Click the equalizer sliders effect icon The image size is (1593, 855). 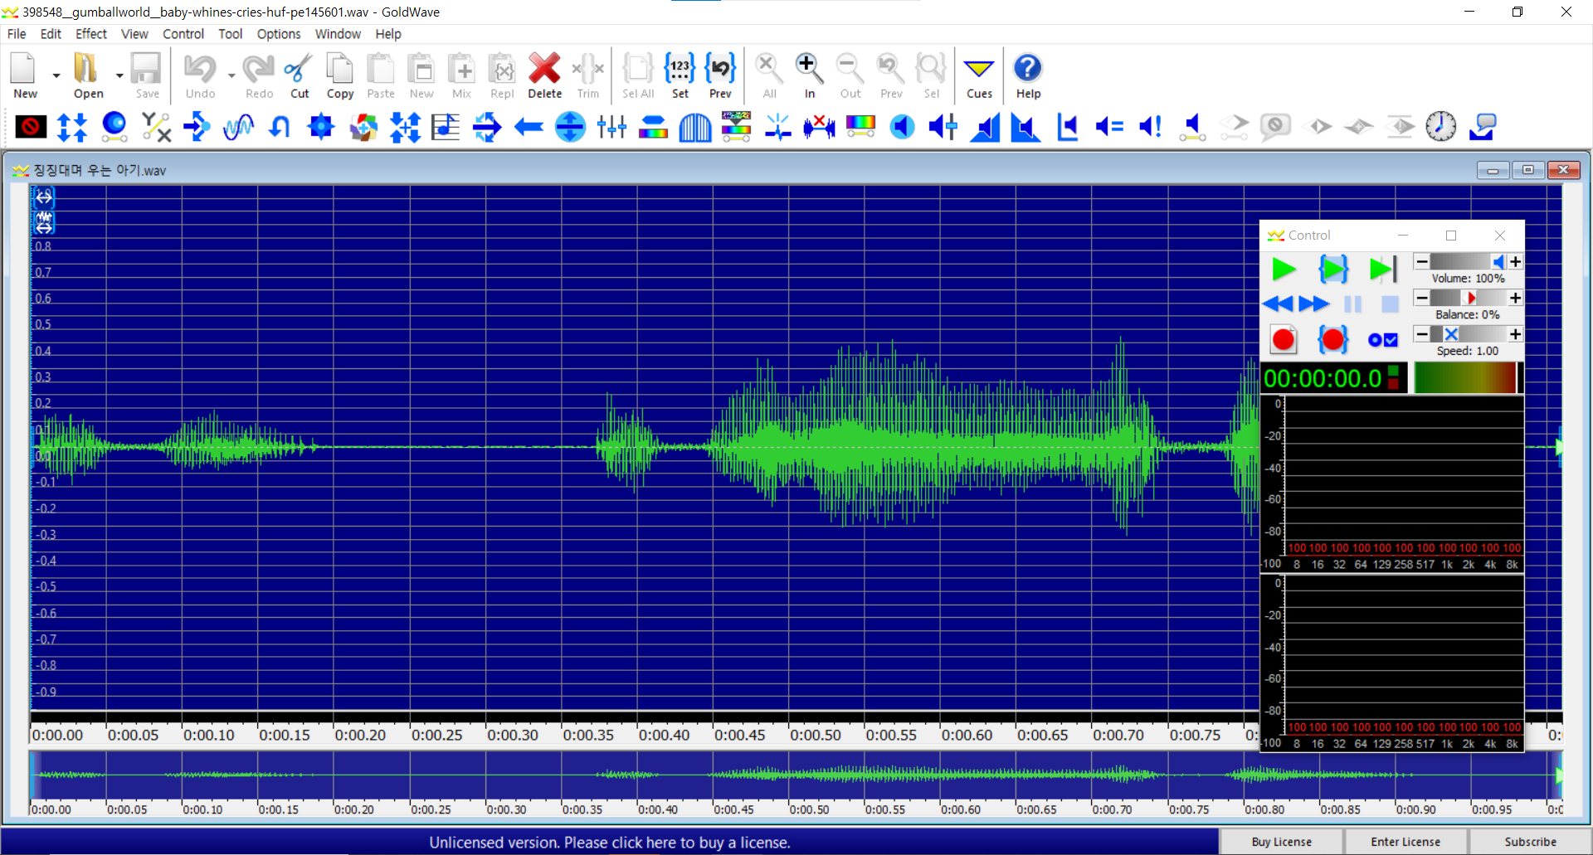611,127
